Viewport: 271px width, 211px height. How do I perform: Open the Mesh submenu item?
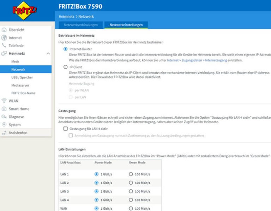[x=15, y=61]
